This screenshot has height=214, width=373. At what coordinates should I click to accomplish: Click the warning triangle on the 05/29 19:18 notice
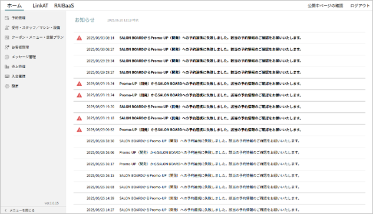click(79, 118)
